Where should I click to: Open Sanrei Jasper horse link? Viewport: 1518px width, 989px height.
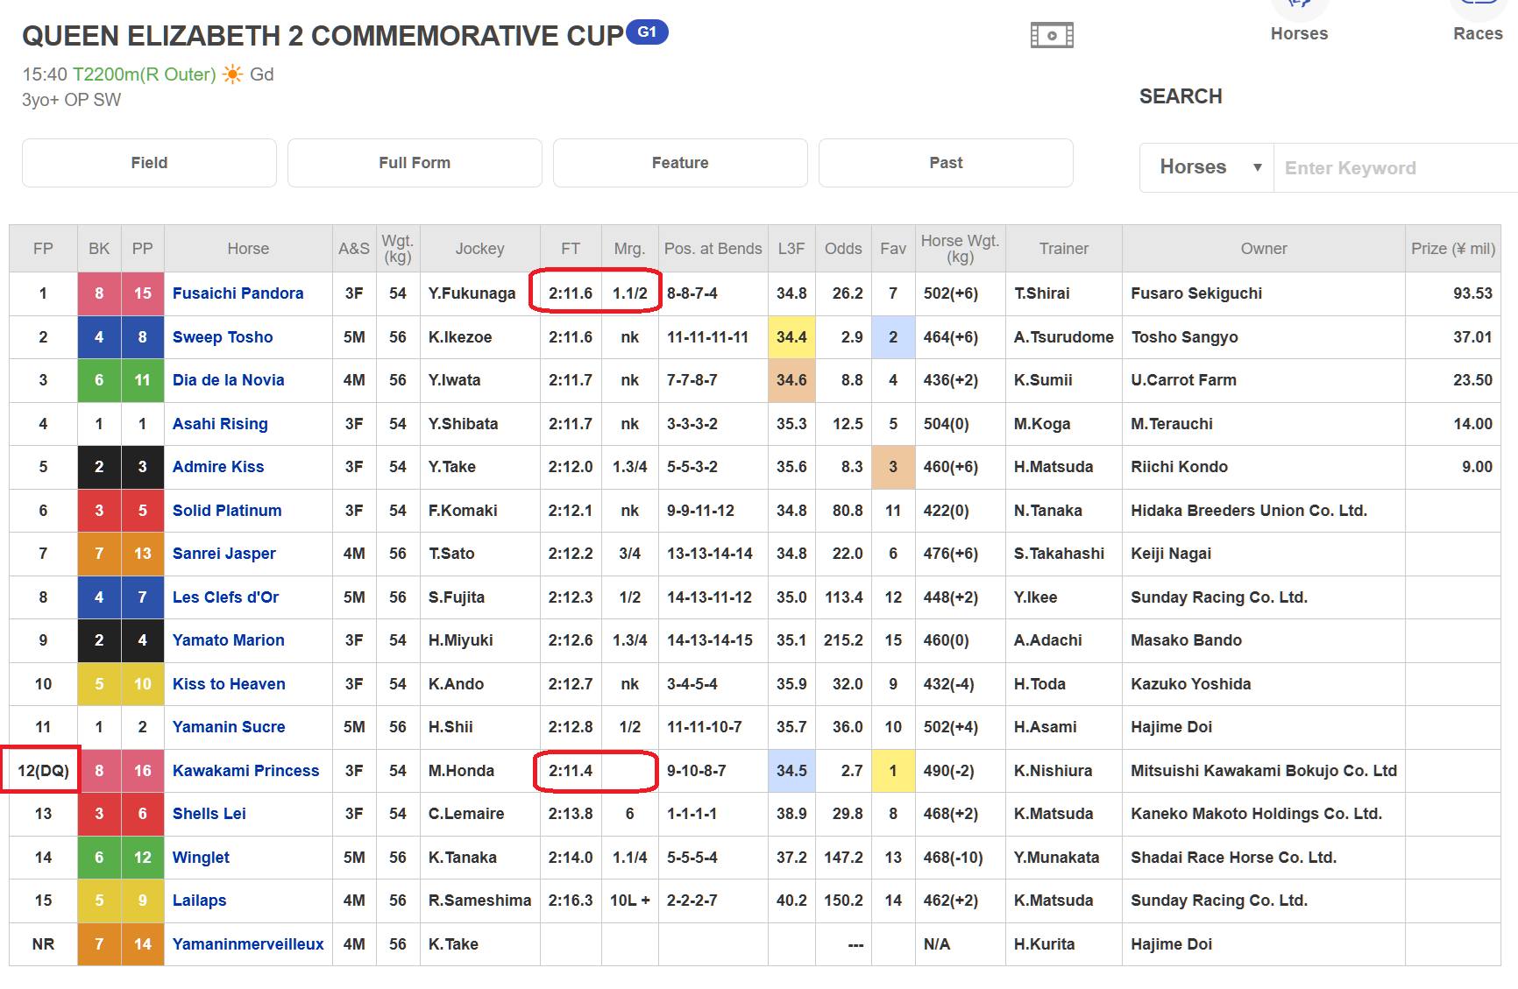tap(223, 554)
